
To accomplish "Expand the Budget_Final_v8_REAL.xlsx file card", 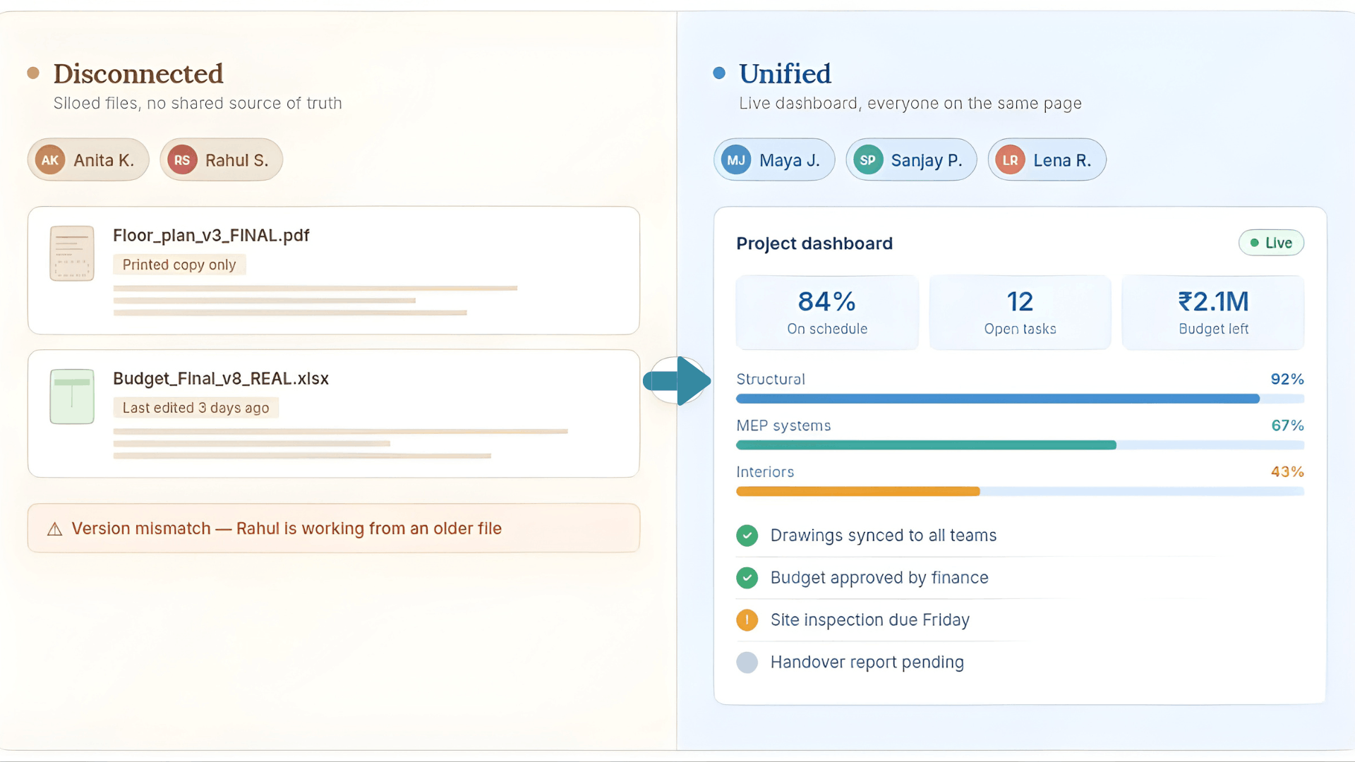I will 333,413.
